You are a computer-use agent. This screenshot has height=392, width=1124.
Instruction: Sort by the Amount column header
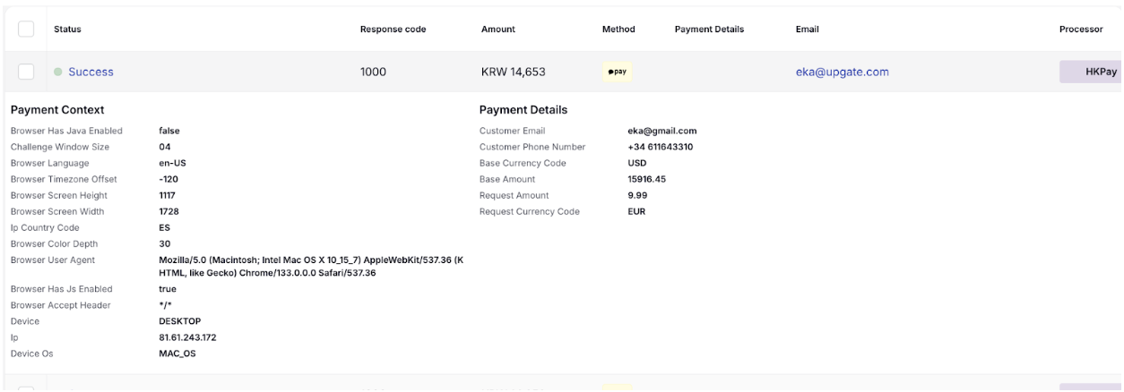pyautogui.click(x=499, y=30)
